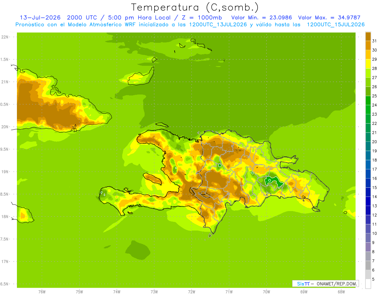Click the legend value 28
This screenshot has height=296, width=383.
tap(375, 68)
